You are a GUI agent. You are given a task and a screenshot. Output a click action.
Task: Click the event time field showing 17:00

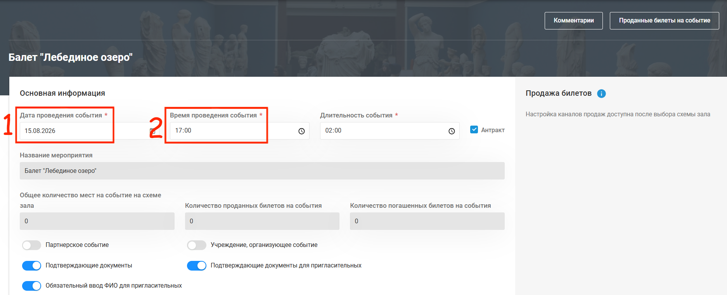[x=240, y=131]
